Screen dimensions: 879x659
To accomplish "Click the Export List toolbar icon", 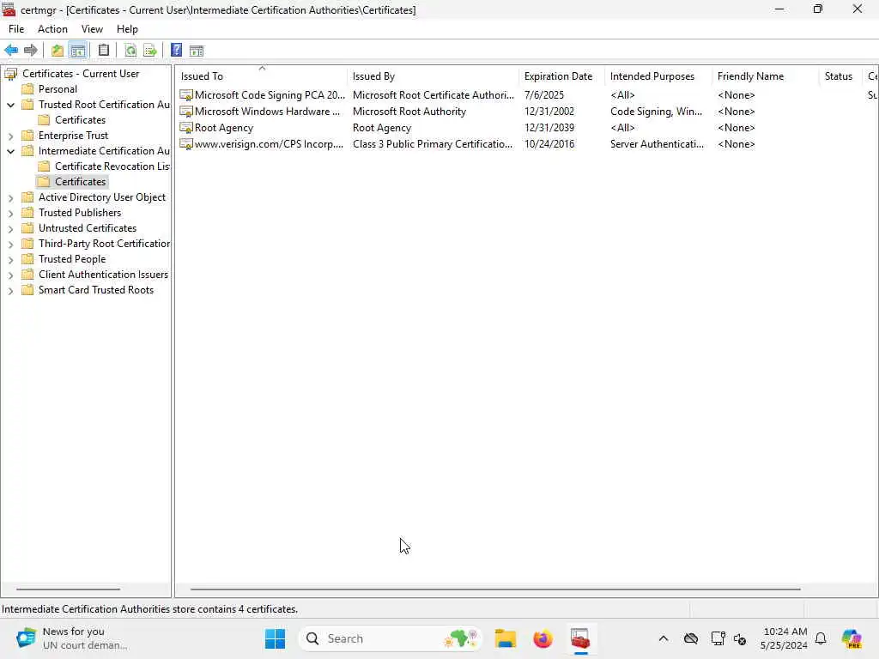I will (149, 51).
